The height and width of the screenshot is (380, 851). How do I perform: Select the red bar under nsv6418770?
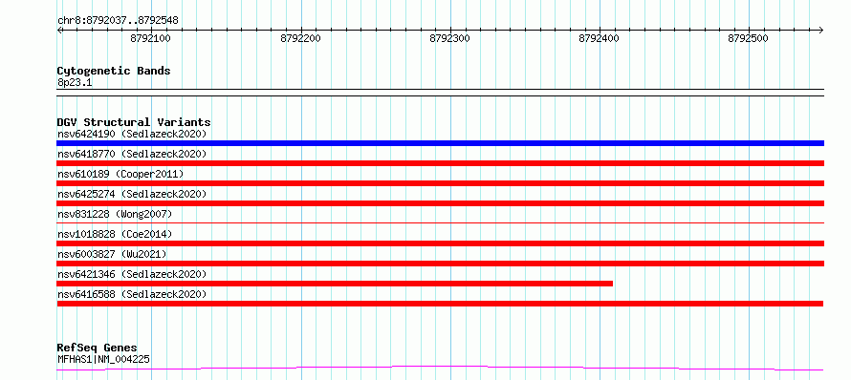(x=440, y=163)
